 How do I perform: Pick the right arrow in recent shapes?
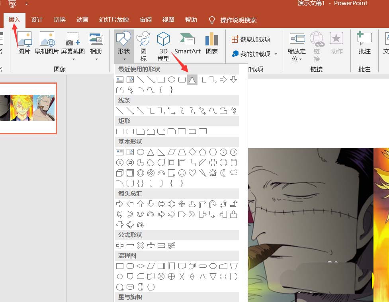[223, 80]
